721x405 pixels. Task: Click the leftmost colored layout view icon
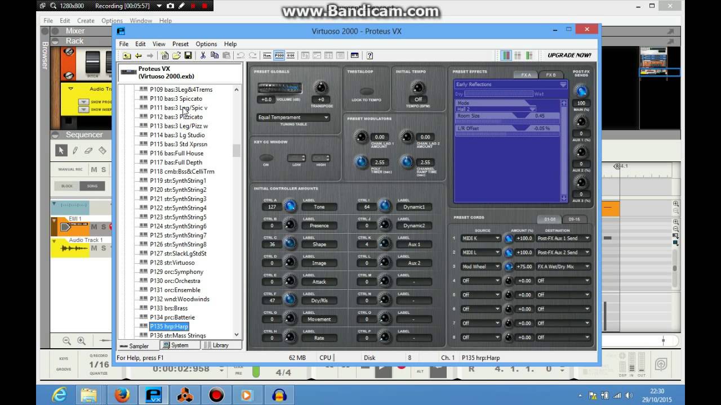506,55
